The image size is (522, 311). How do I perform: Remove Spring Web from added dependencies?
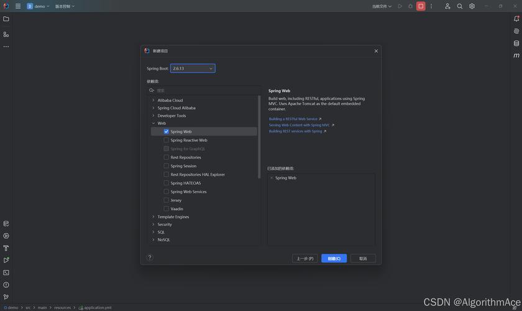272,178
